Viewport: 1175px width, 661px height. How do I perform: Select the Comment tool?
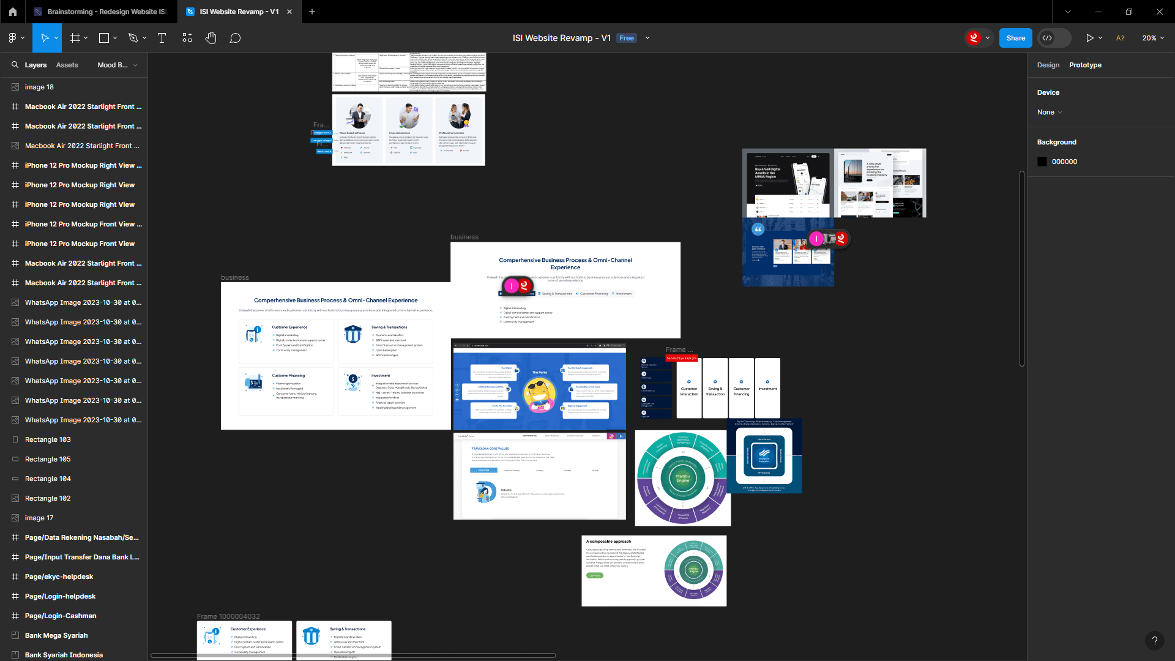[235, 38]
